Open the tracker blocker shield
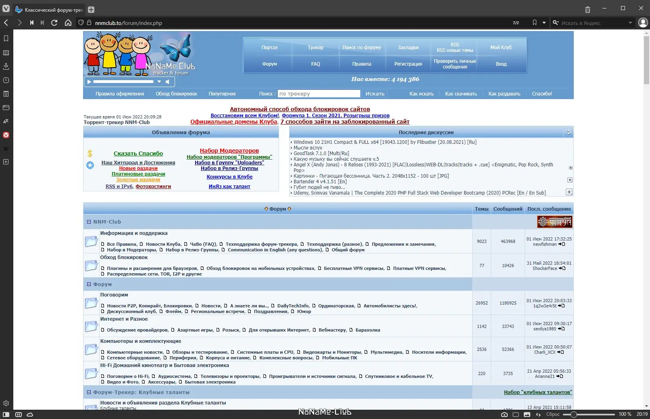 [x=81, y=23]
